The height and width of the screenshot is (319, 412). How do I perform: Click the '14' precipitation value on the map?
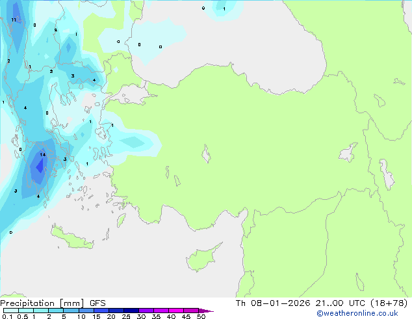[43, 155]
